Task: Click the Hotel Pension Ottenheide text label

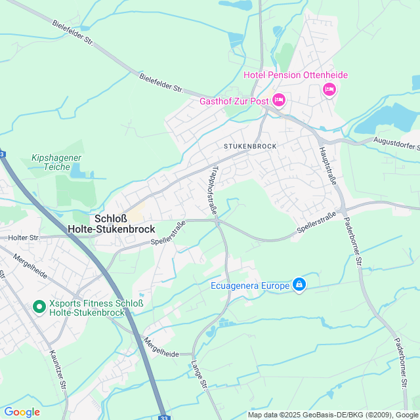Action: pyautogui.click(x=295, y=75)
